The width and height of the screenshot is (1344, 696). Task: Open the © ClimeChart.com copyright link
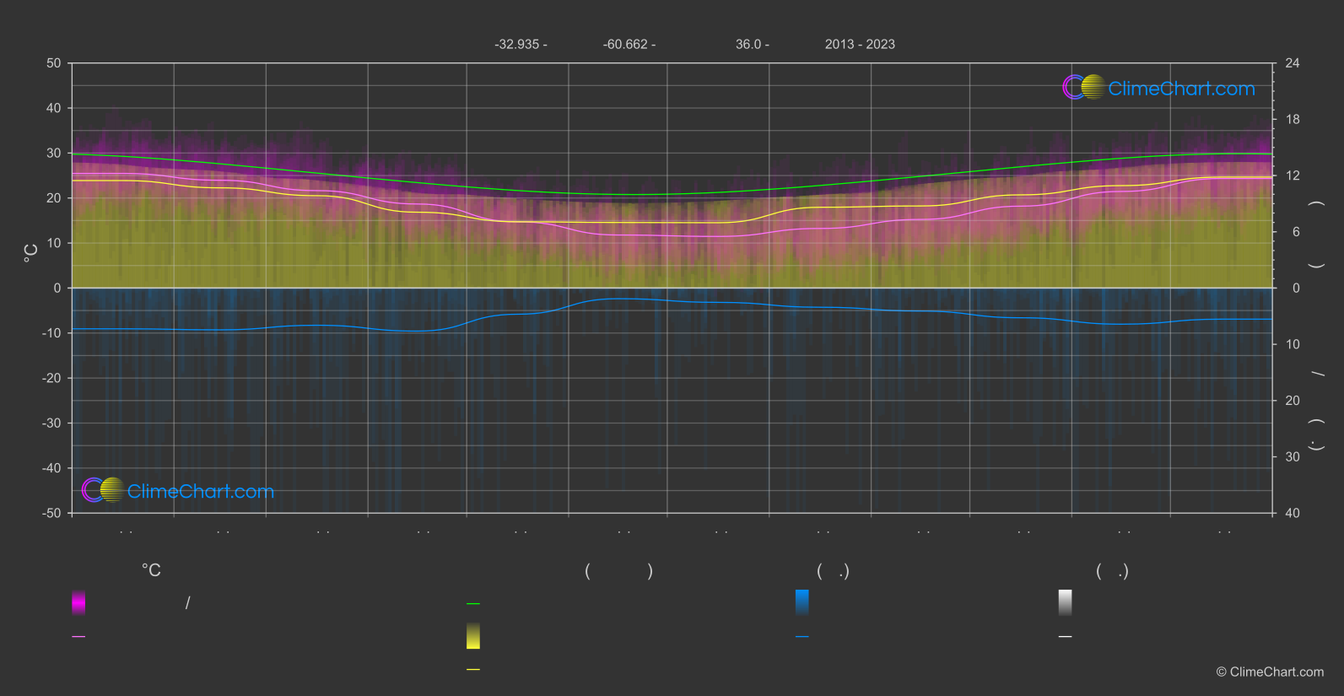point(1270,672)
